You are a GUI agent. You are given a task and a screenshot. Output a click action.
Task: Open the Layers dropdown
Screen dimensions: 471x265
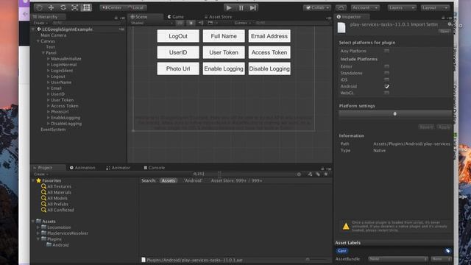pos(401,7)
